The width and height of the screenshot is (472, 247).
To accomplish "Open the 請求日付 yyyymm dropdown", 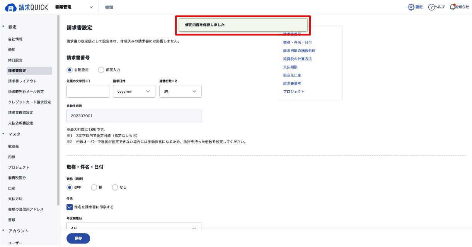I will [134, 91].
